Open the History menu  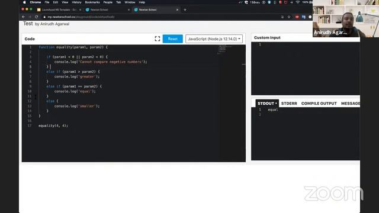76,2
